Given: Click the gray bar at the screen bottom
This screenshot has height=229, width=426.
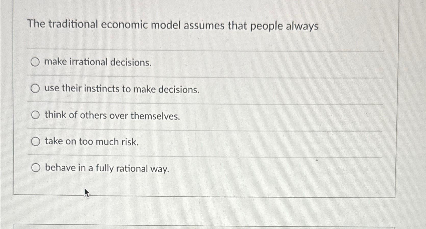Looking at the screenshot, I should click(213, 227).
